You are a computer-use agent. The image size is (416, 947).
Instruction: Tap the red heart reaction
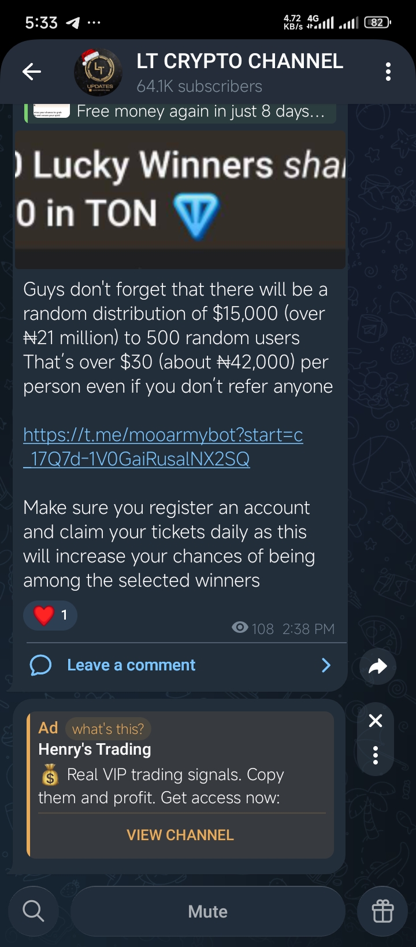click(44, 616)
